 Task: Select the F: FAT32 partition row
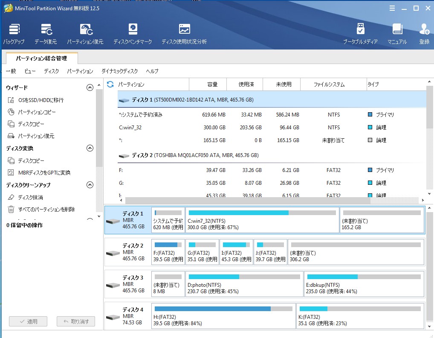point(272,170)
